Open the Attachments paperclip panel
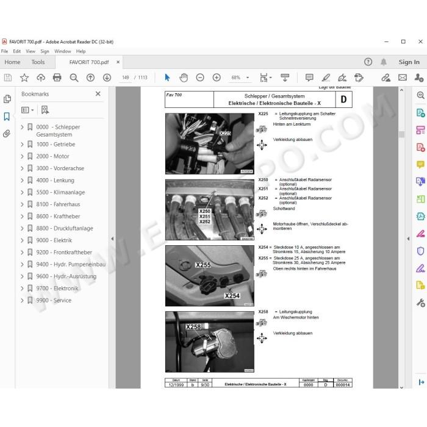This screenshot has width=427, height=427. [7, 134]
